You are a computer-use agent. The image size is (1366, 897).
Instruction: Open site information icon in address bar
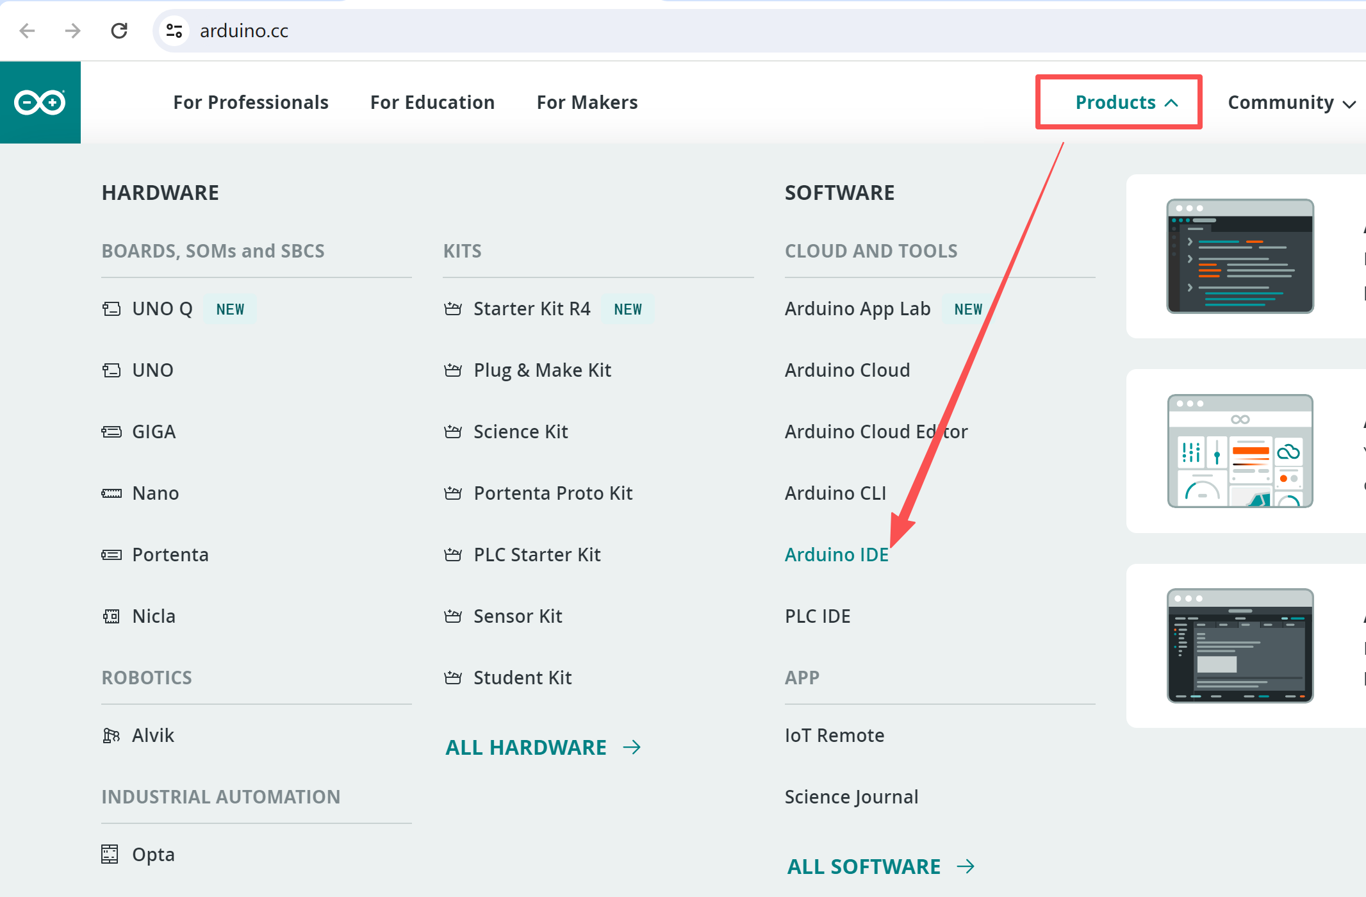174,31
